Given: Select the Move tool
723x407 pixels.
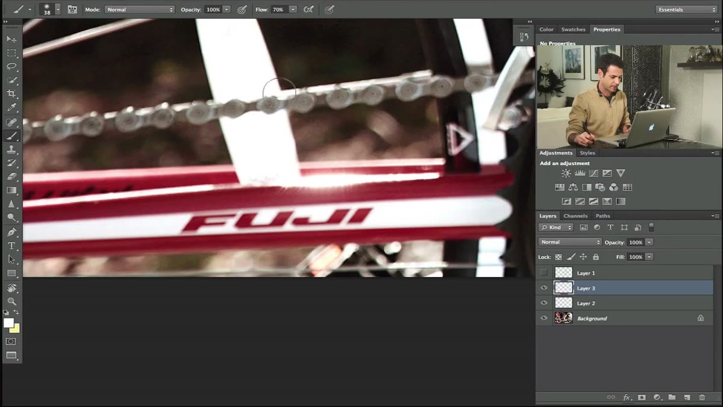Looking at the screenshot, I should (11, 39).
